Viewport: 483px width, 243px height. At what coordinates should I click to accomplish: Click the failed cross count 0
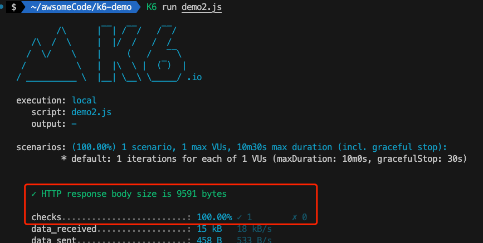click(299, 217)
